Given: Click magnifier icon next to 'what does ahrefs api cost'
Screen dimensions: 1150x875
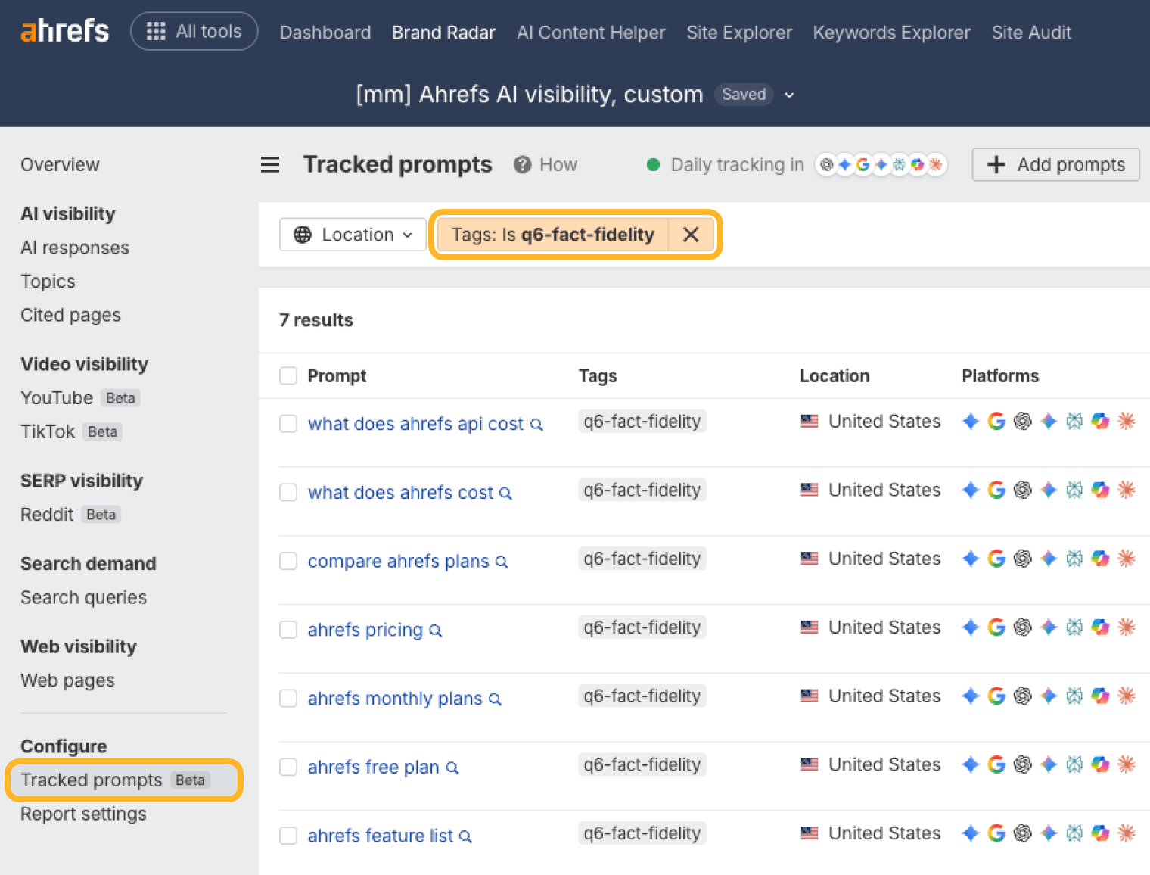Looking at the screenshot, I should pos(536,425).
